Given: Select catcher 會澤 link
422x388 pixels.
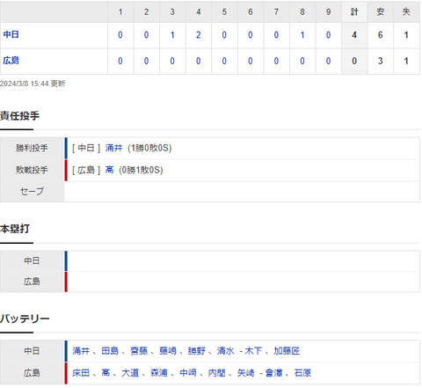Looking at the screenshot, I should click(x=273, y=373).
